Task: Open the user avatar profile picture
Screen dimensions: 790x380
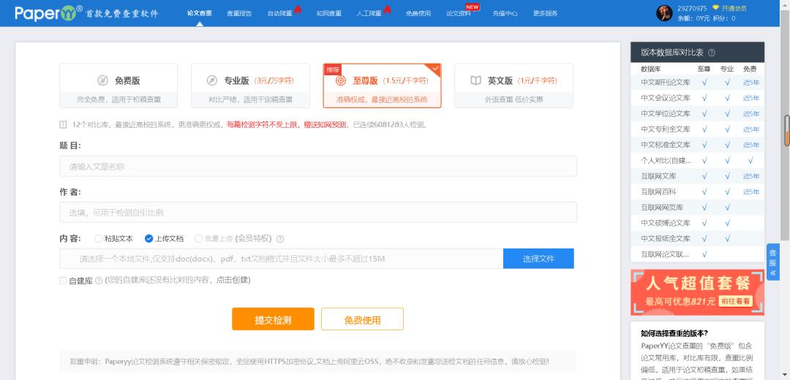Action: pos(664,13)
